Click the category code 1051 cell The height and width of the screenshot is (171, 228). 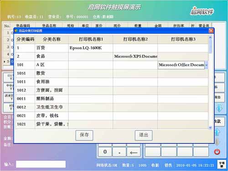[25, 73]
